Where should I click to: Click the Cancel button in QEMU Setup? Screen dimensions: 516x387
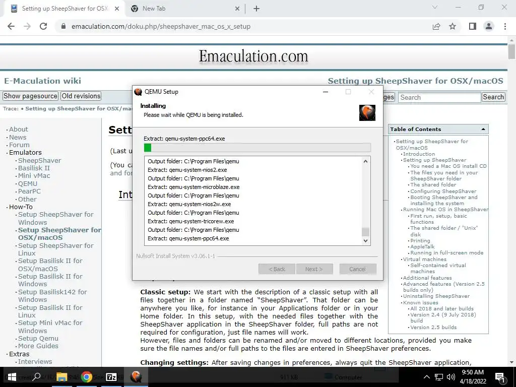pyautogui.click(x=358, y=269)
